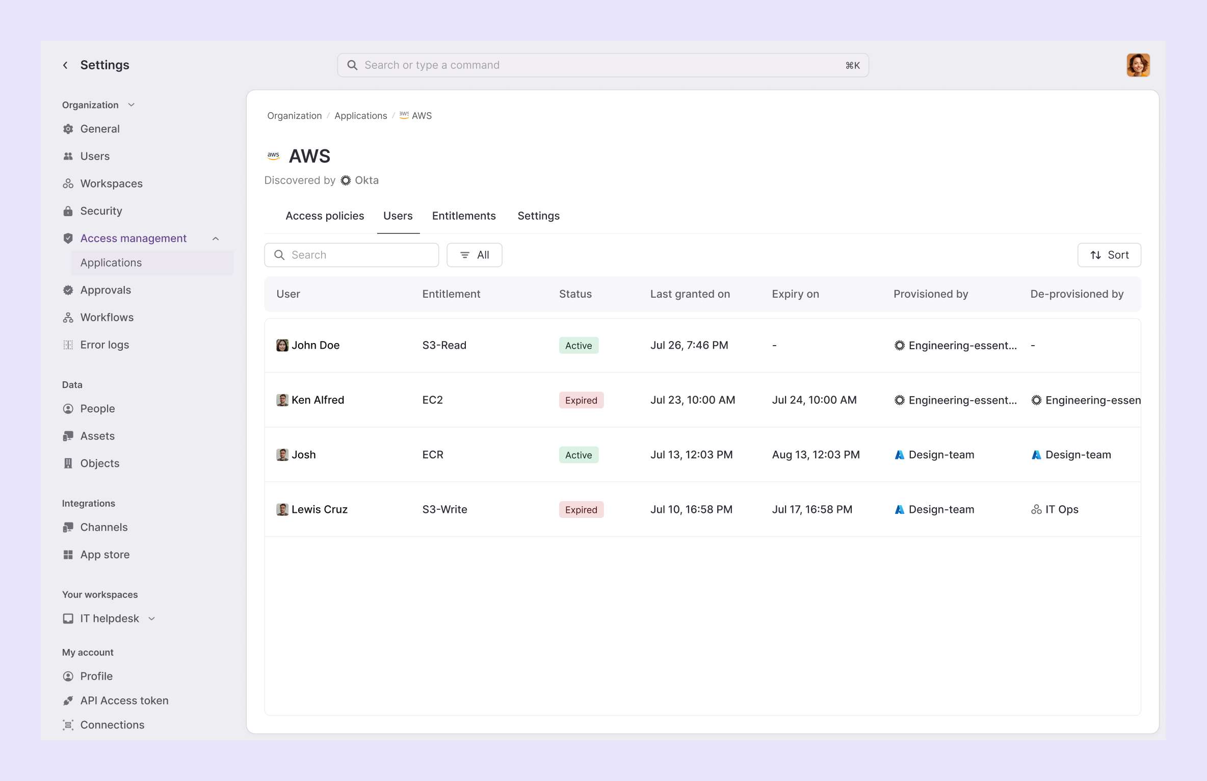Open the Access policies tab
Viewport: 1207px width, 781px height.
[325, 216]
